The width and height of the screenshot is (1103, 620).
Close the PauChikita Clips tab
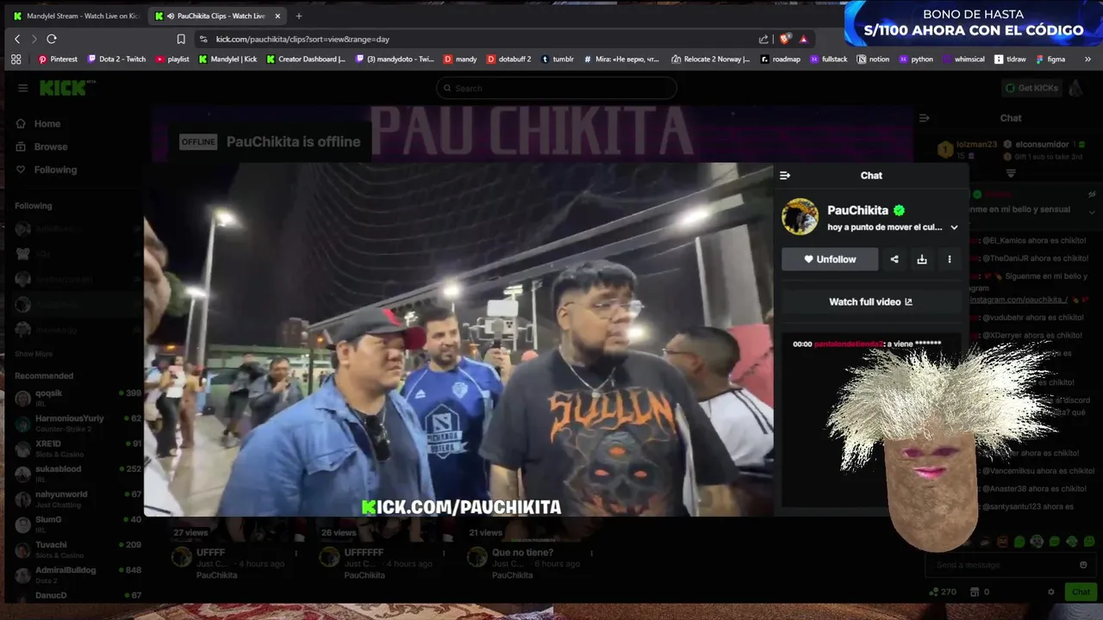point(277,15)
